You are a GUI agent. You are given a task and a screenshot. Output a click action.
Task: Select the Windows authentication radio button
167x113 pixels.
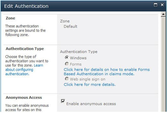click(x=67, y=58)
